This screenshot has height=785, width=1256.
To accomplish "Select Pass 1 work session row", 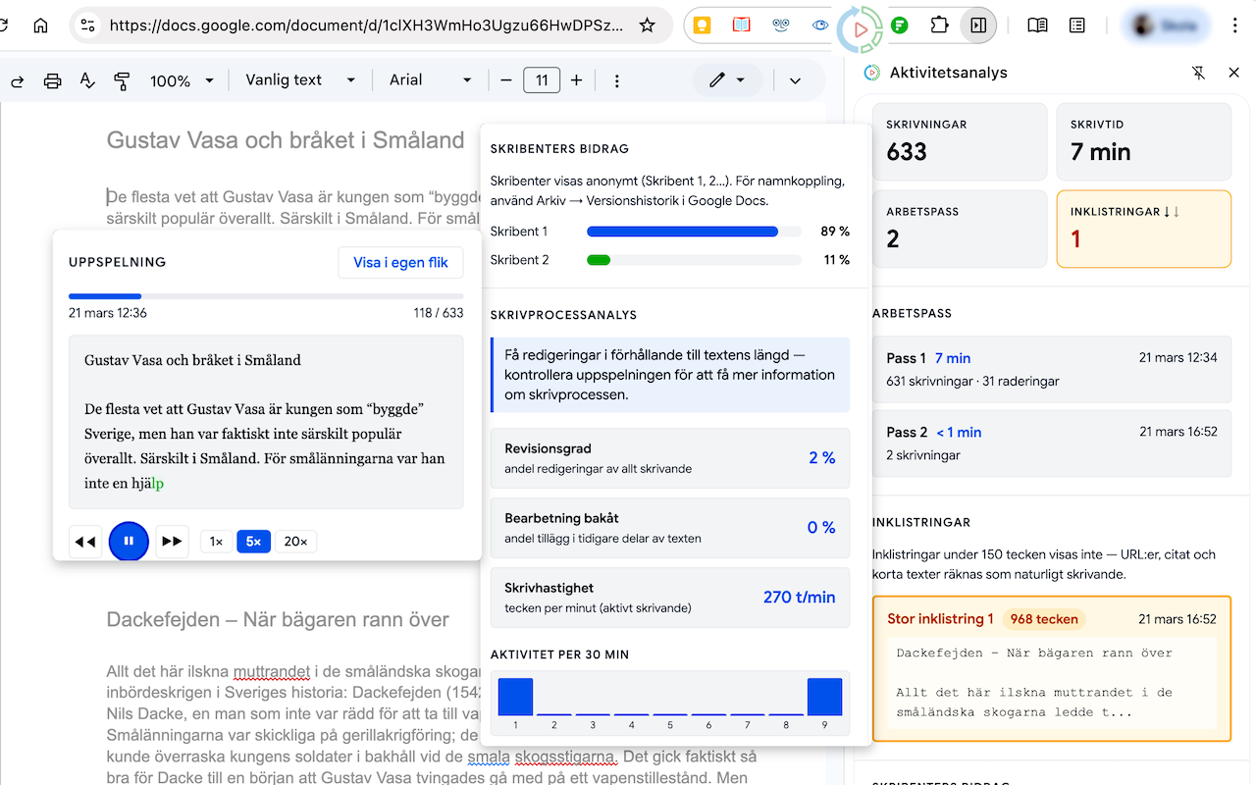I will [1051, 369].
